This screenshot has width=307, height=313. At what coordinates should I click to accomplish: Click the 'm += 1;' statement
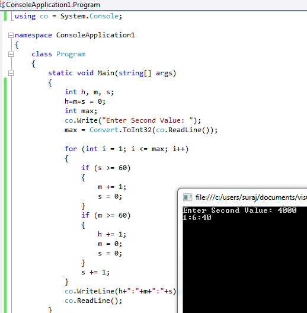point(112,187)
